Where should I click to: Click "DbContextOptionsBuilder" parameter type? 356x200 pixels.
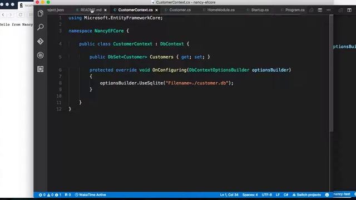pos(219,70)
